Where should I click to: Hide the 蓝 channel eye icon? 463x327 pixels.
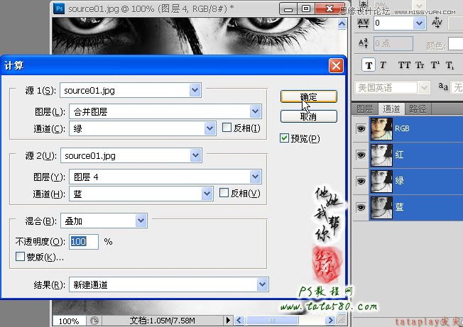coord(361,207)
